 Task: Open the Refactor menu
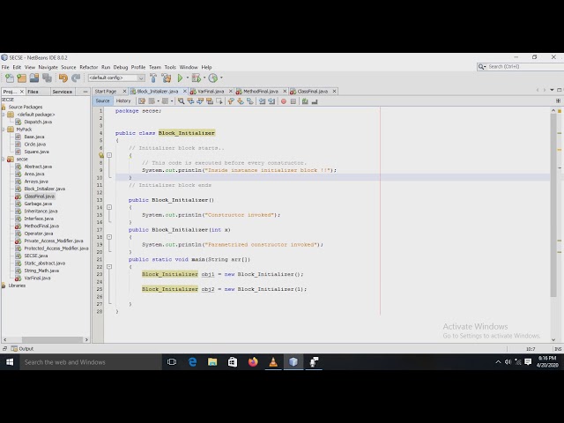tap(88, 67)
